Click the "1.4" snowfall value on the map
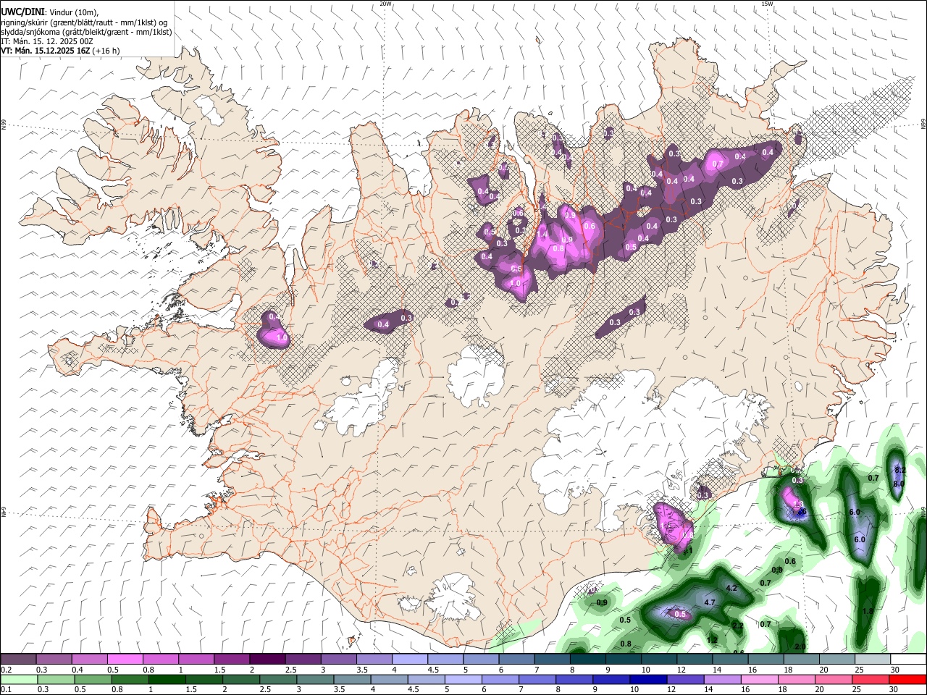 point(542,234)
